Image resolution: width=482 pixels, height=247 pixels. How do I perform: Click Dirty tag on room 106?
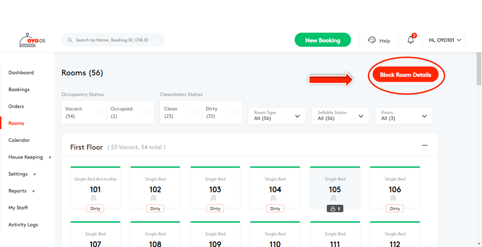point(395,208)
